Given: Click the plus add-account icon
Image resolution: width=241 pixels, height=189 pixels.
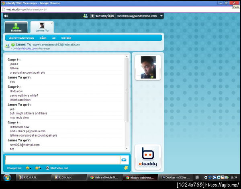Looking at the screenshot, I should point(92,16).
